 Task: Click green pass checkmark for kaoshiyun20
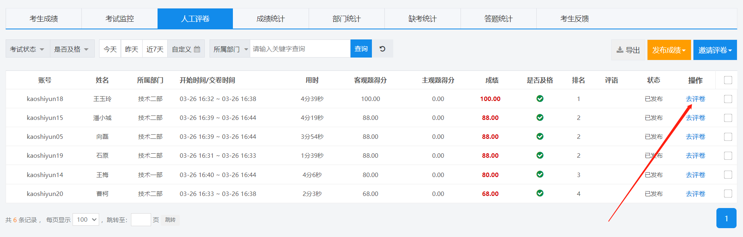[540, 193]
